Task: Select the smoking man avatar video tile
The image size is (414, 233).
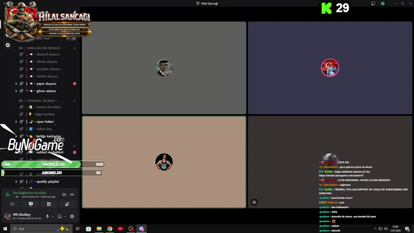Action: coord(164,68)
